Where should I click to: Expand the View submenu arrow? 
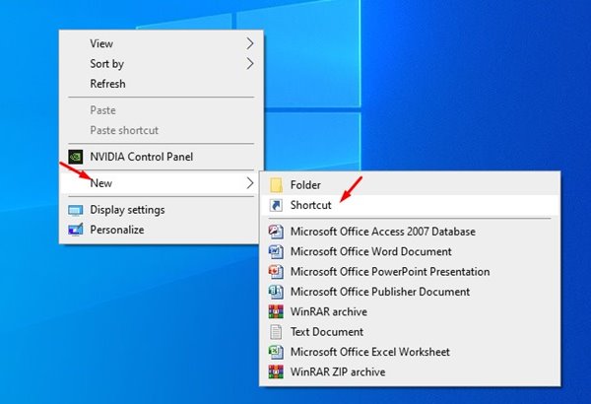[250, 43]
